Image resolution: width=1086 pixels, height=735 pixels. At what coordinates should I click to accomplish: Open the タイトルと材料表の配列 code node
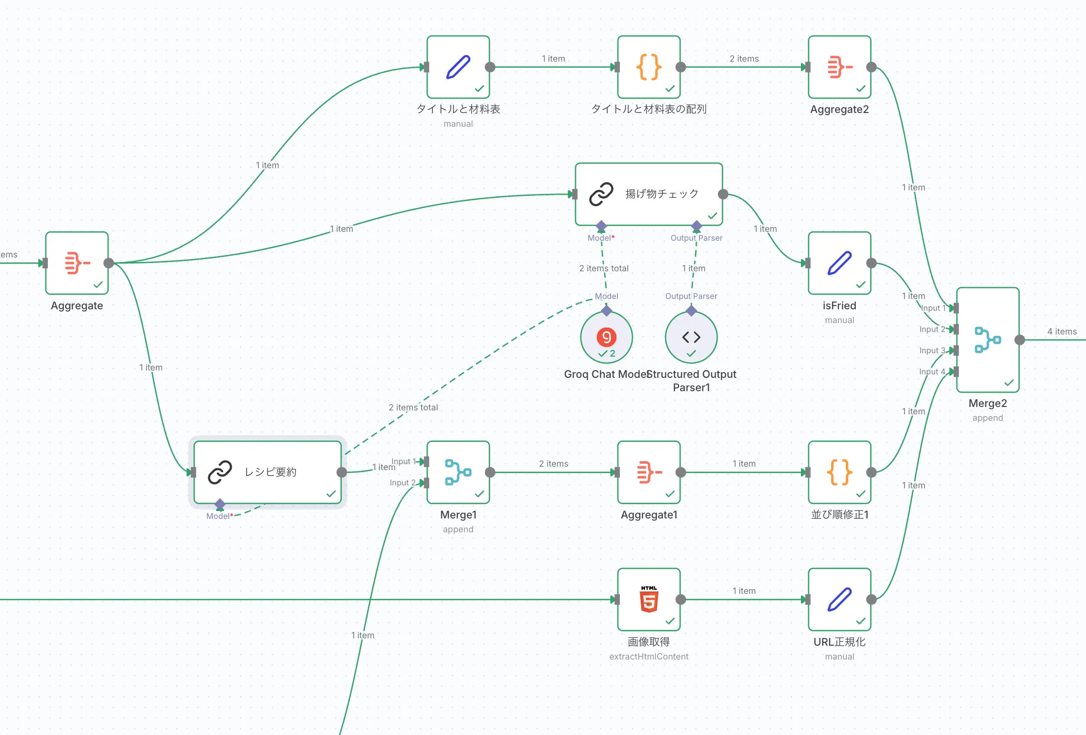click(x=649, y=67)
